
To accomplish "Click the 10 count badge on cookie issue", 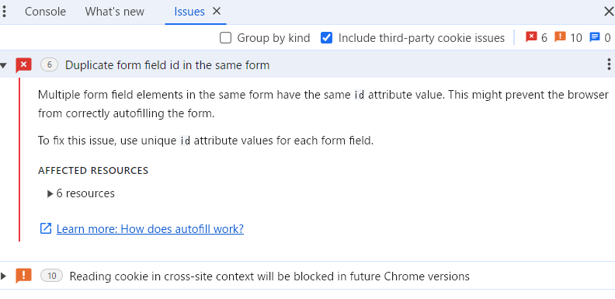I will (52, 276).
